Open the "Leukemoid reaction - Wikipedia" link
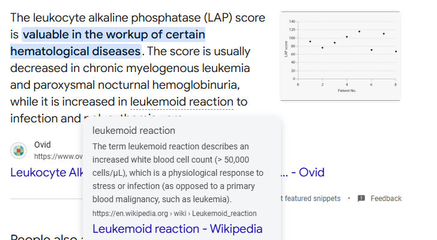Viewport: 437px width, 240px height. [177, 229]
